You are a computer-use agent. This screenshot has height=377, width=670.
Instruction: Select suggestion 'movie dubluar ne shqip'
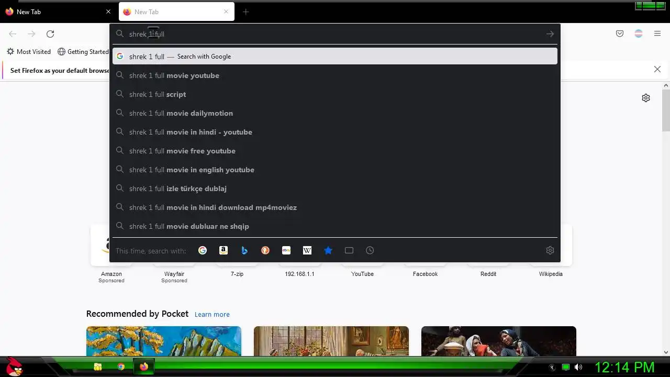click(x=335, y=226)
